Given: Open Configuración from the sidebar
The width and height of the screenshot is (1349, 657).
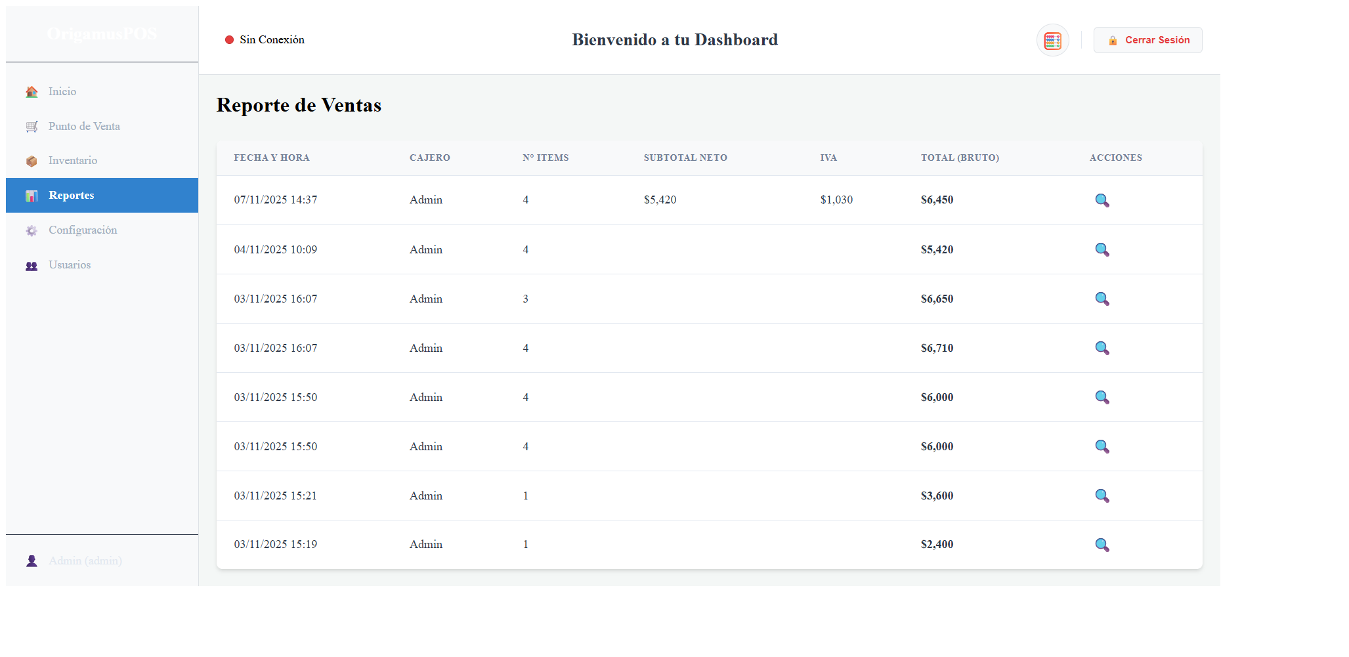Looking at the screenshot, I should 82,230.
